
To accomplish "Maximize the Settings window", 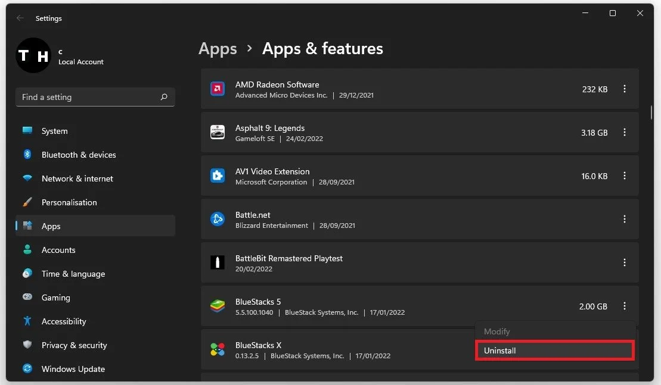I will pyautogui.click(x=613, y=13).
